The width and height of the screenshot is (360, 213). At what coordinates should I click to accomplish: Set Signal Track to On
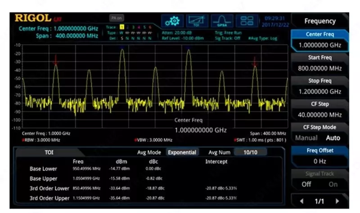(333, 184)
